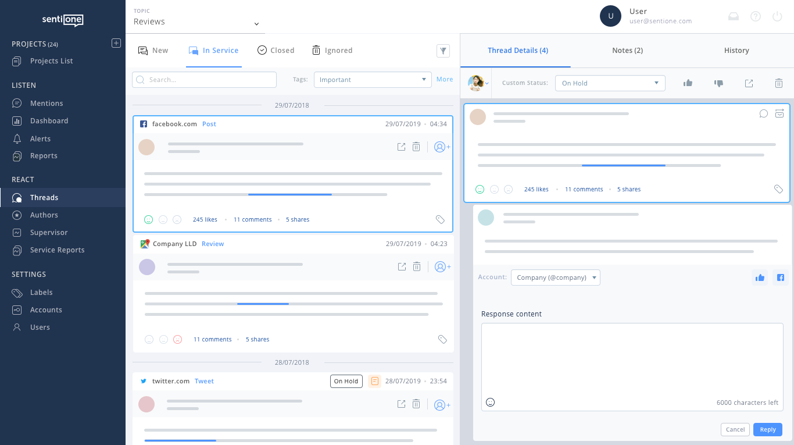Image resolution: width=794 pixels, height=445 pixels.
Task: Assign user on the facebook.com post
Action: pyautogui.click(x=441, y=147)
